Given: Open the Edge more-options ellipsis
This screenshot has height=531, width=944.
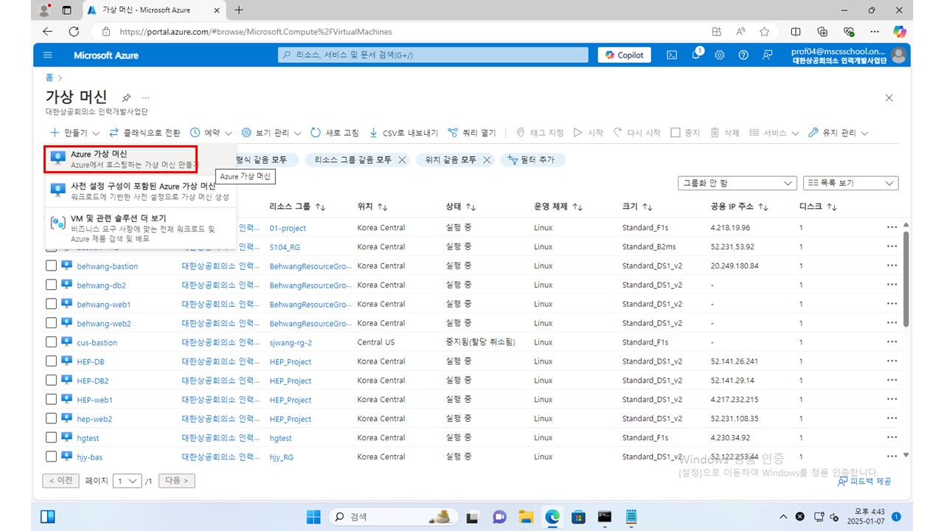Looking at the screenshot, I should coord(875,32).
